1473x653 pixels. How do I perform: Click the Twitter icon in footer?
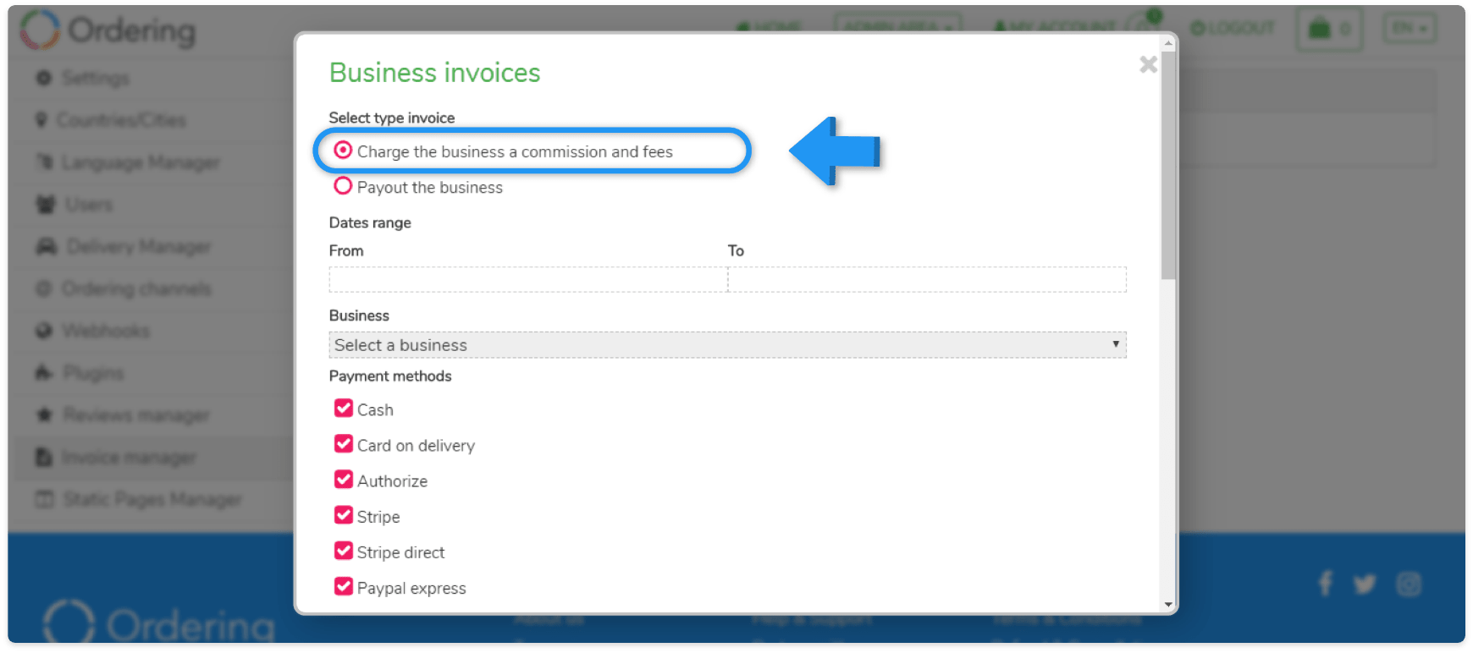(x=1365, y=584)
